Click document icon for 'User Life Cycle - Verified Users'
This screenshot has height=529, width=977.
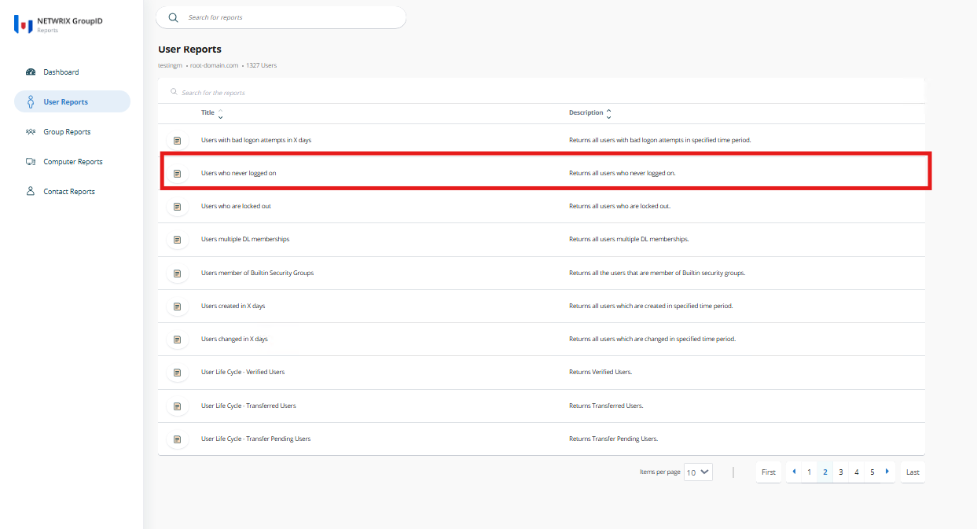tap(177, 372)
